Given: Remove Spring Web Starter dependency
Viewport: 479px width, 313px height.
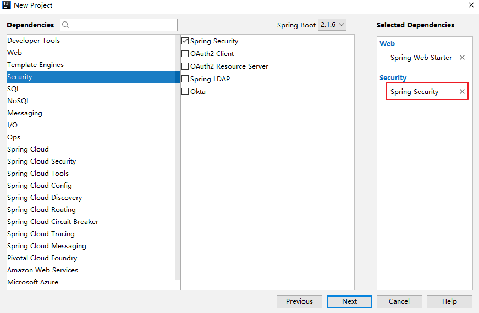Looking at the screenshot, I should tap(462, 58).
